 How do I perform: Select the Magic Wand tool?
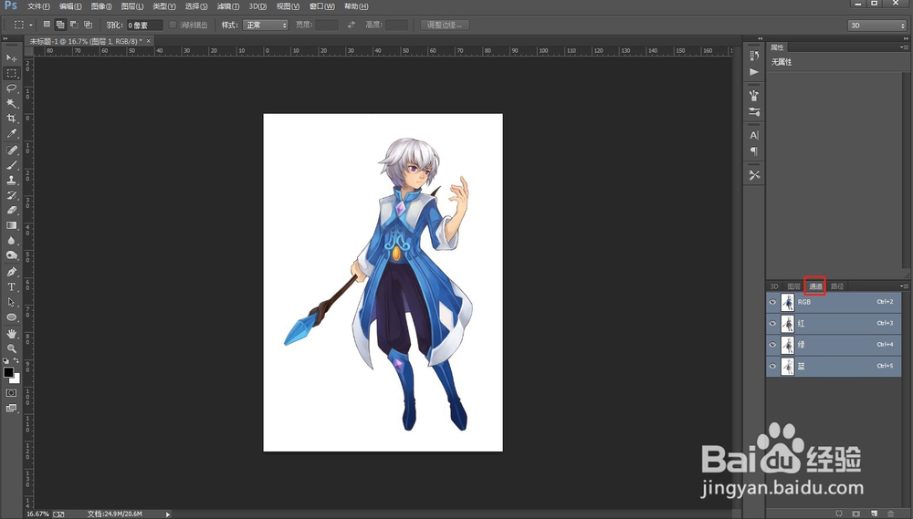11,104
